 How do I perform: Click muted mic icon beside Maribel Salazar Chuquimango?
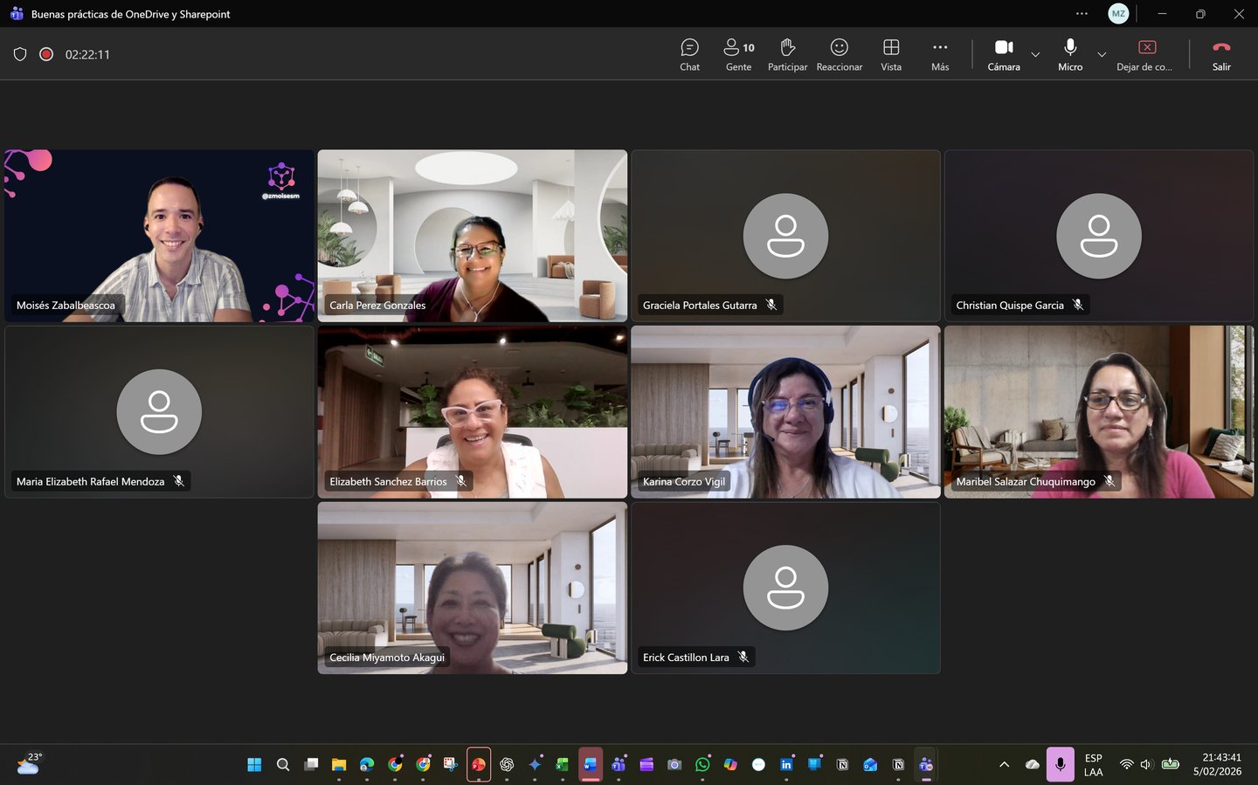[x=1109, y=481]
